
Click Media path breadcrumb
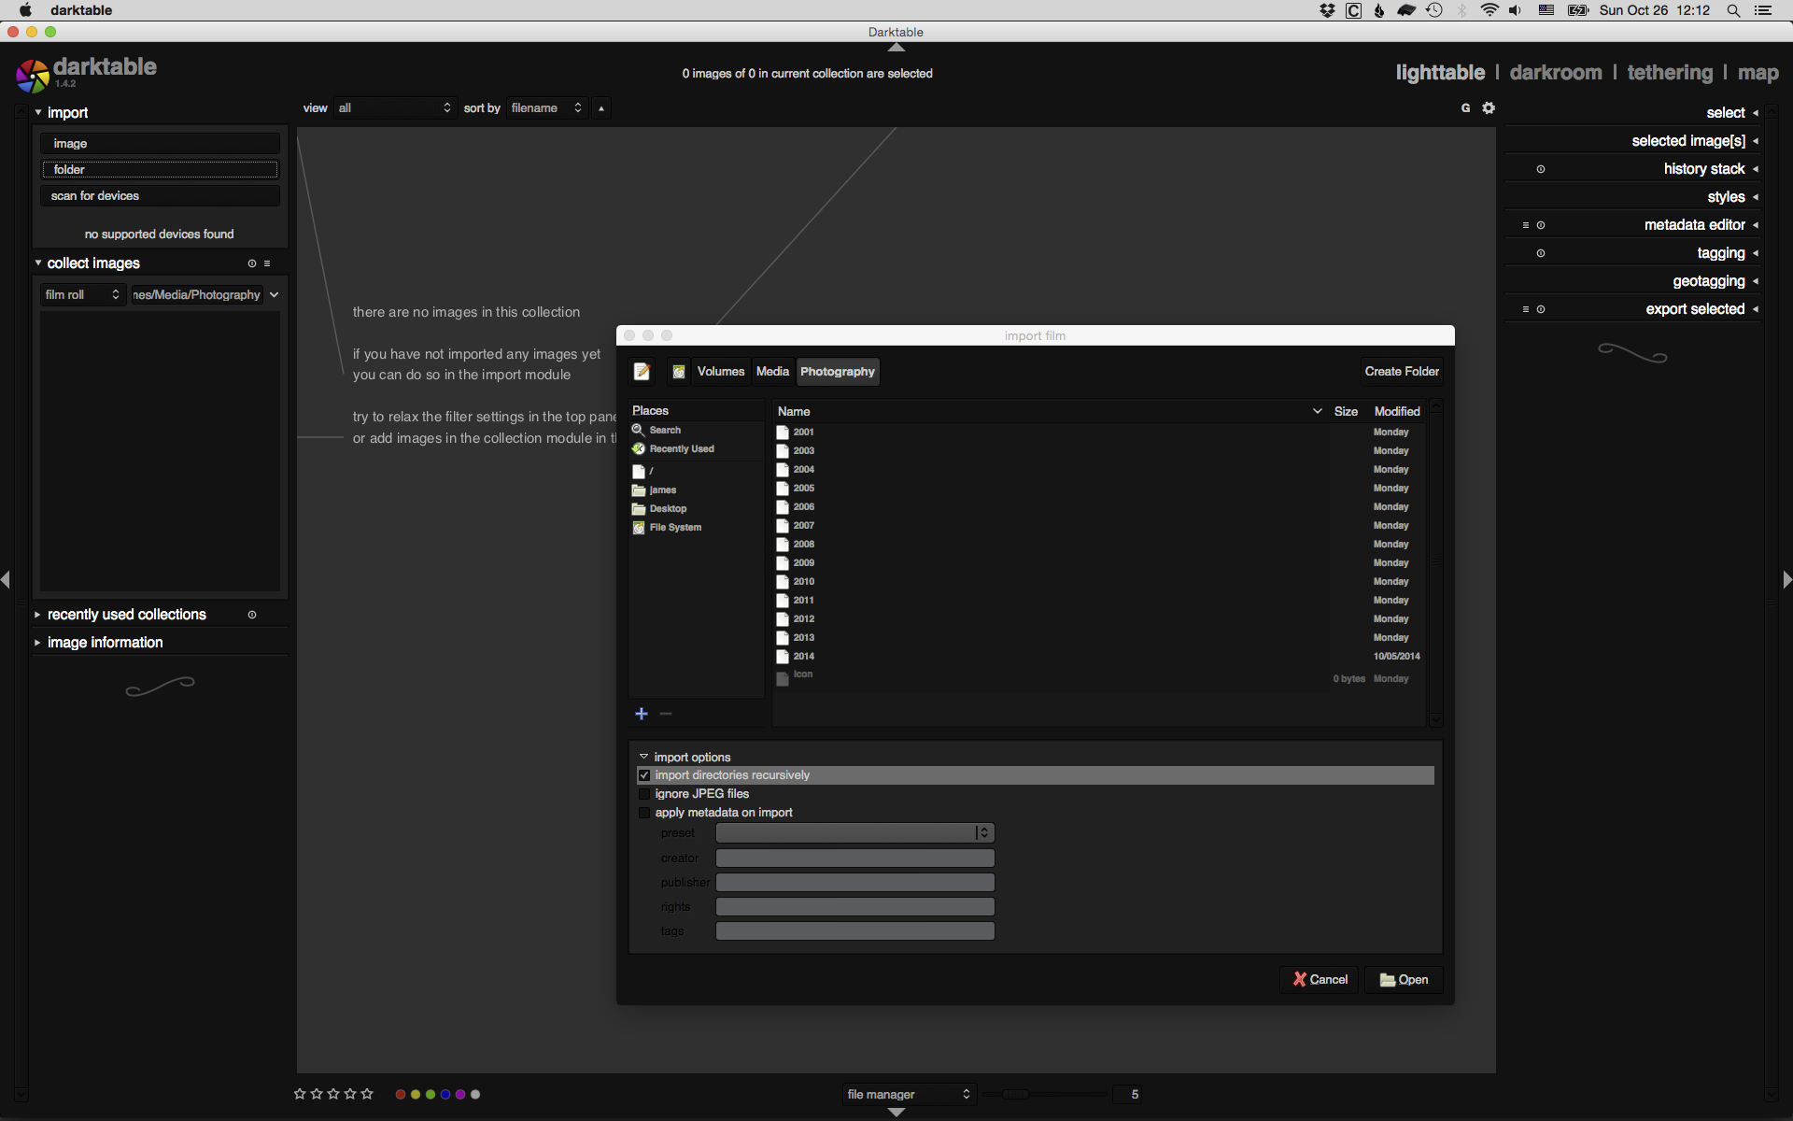[x=772, y=372]
